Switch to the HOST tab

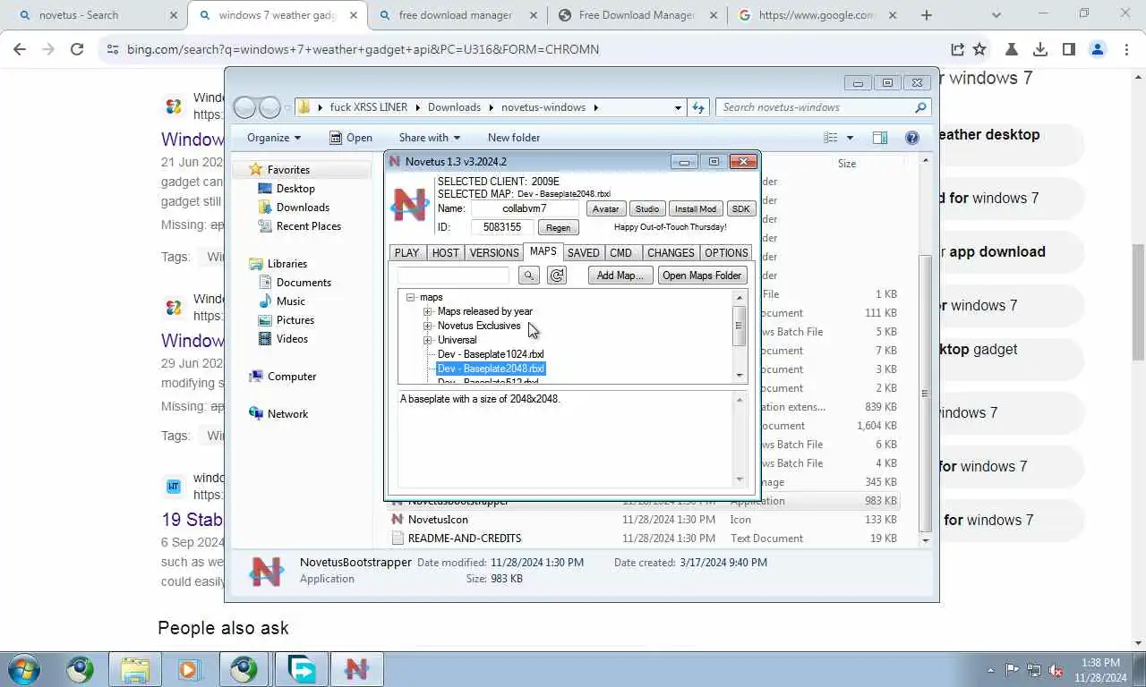[x=445, y=253]
